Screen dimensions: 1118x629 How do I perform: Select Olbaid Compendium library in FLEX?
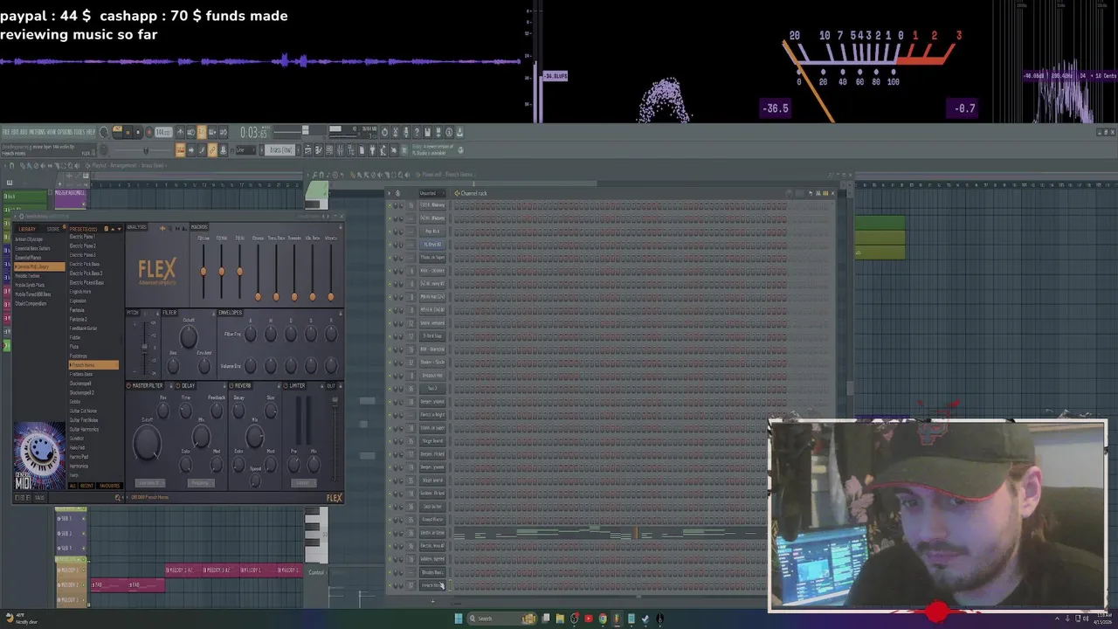(31, 303)
